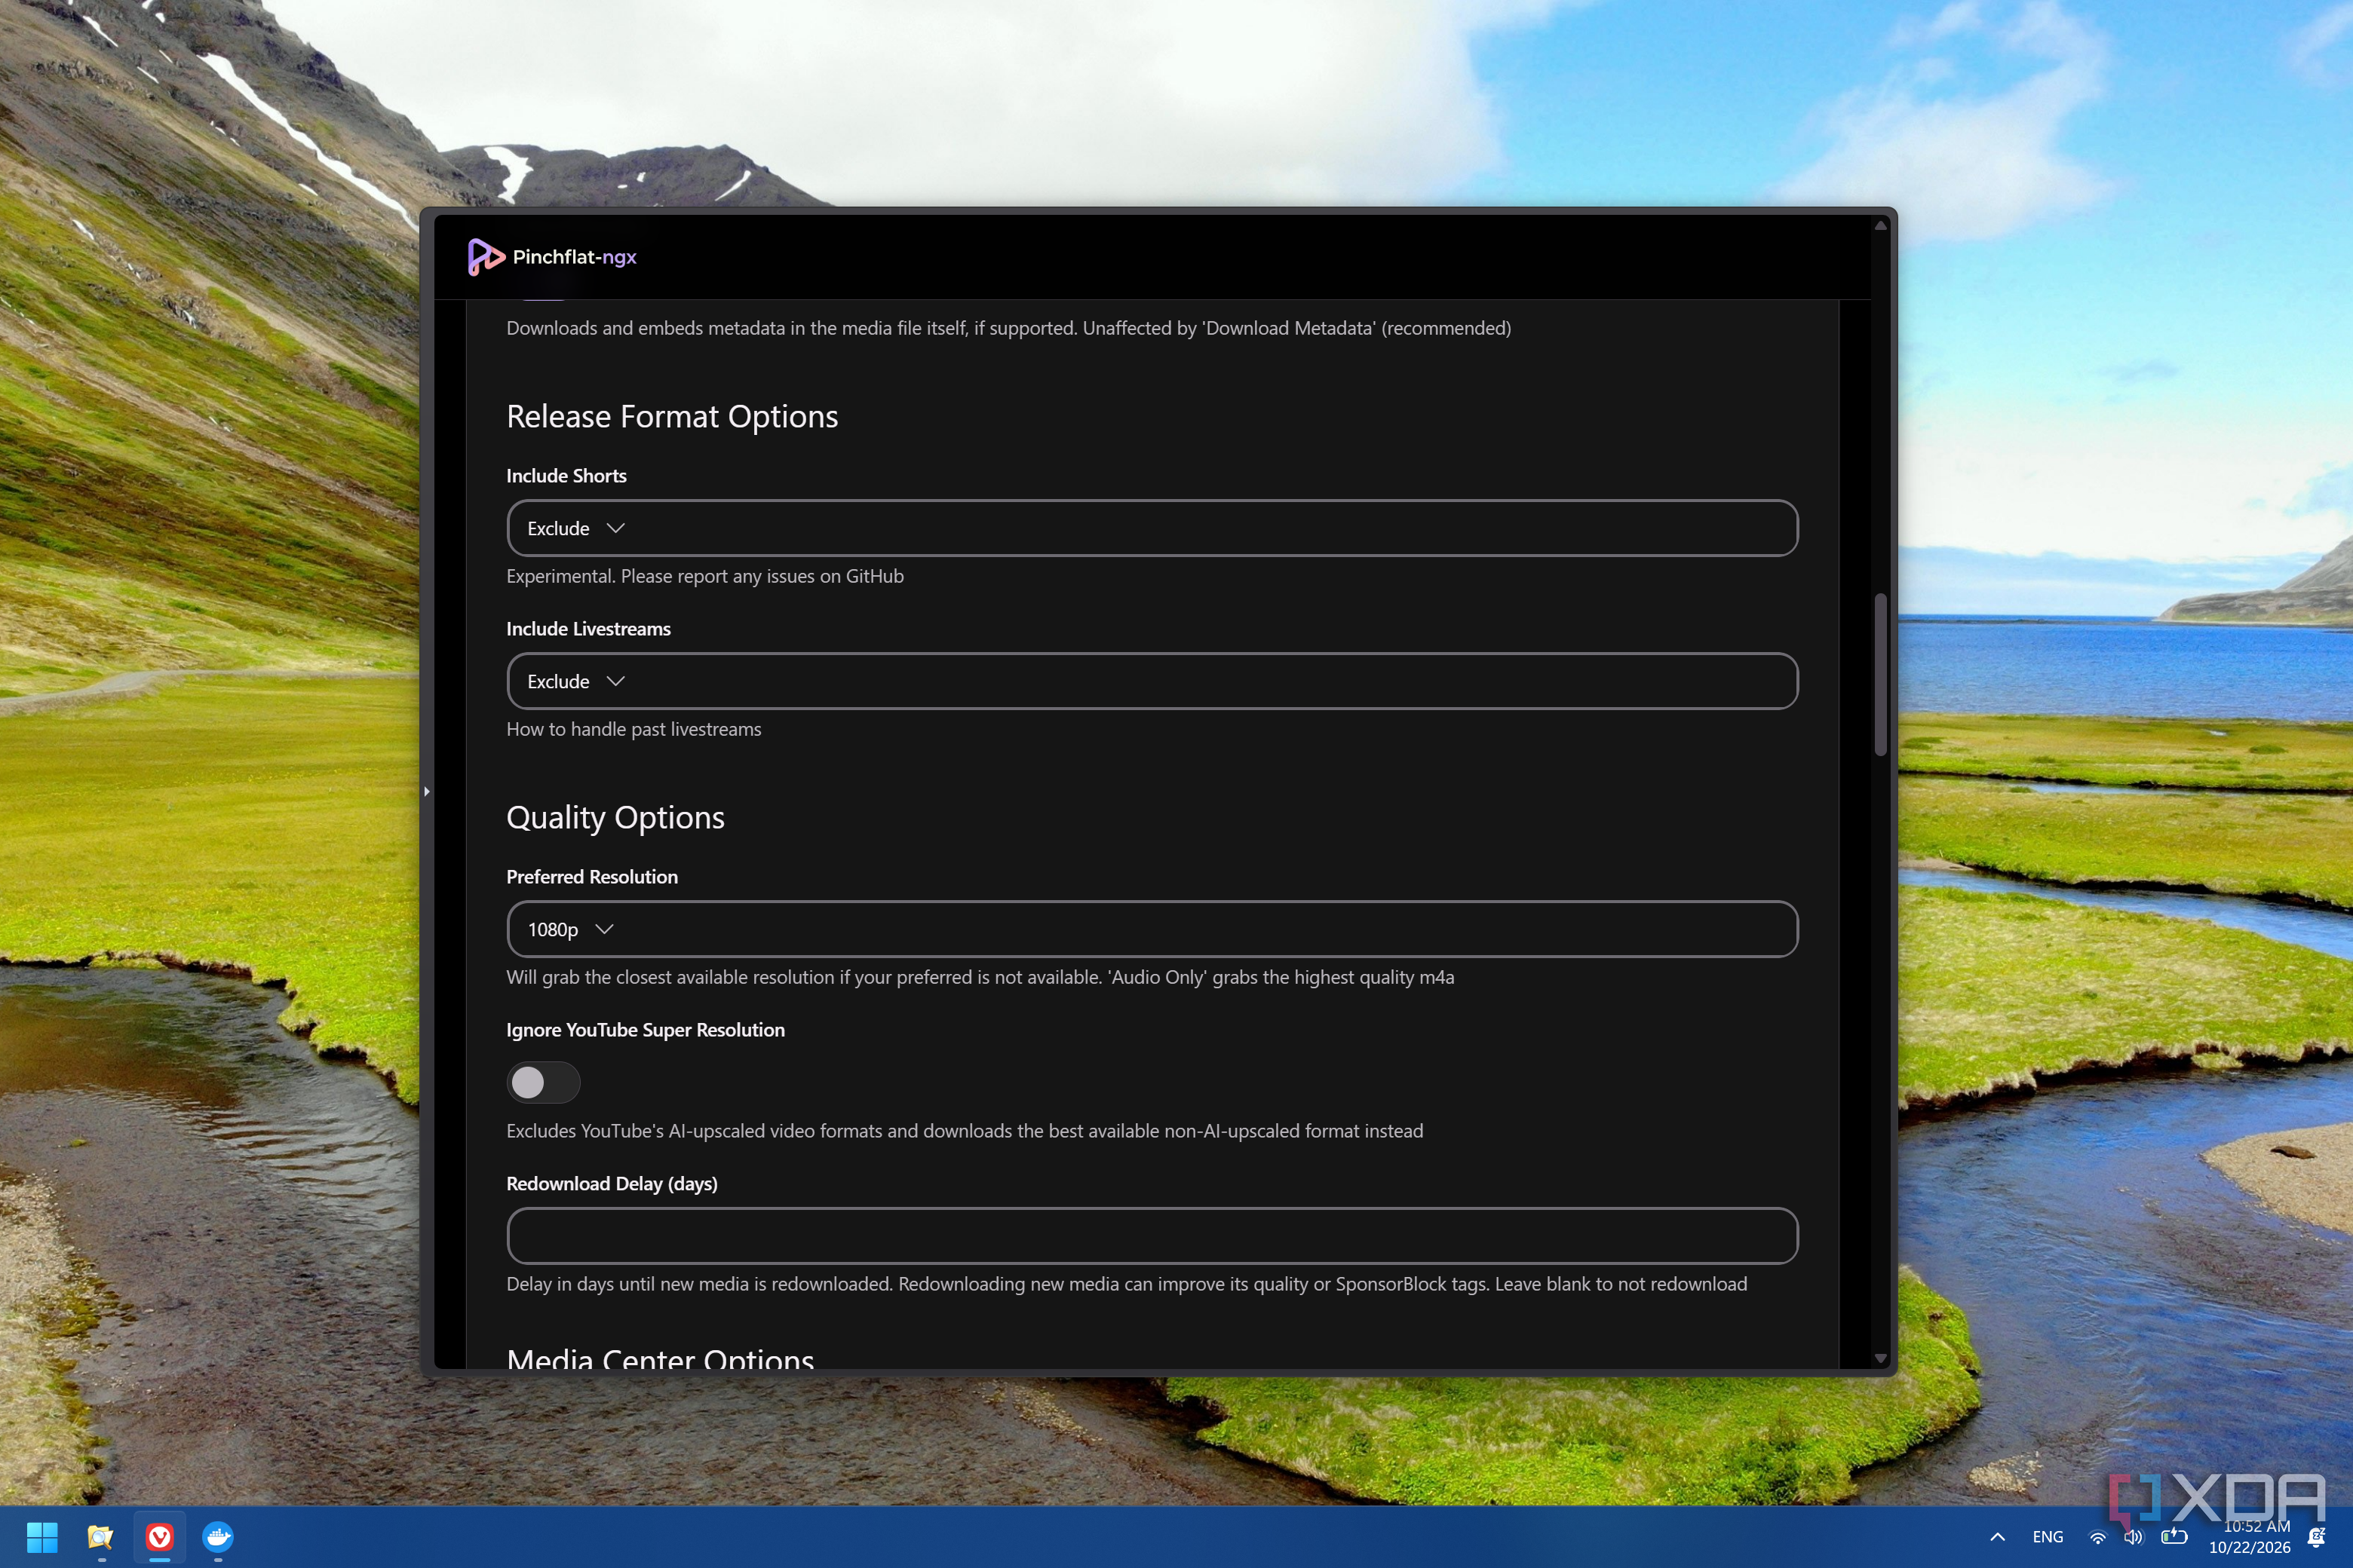The width and height of the screenshot is (2353, 1568).
Task: Click the Release Format Options heading
Action: (x=672, y=416)
